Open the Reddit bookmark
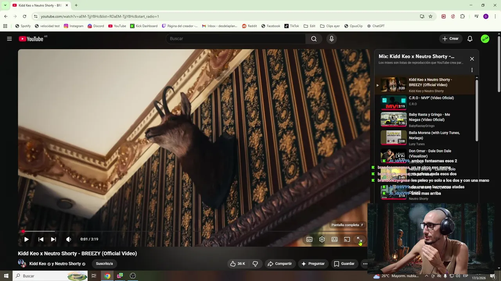The height and width of the screenshot is (281, 501). pyautogui.click(x=249, y=26)
